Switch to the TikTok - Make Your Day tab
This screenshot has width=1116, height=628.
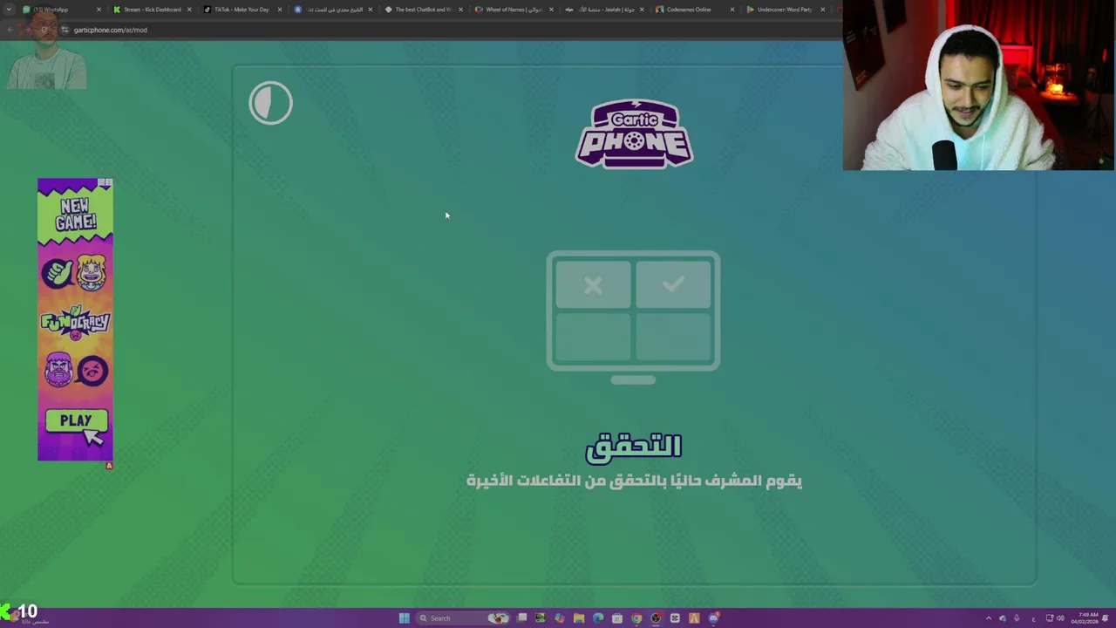(242, 10)
